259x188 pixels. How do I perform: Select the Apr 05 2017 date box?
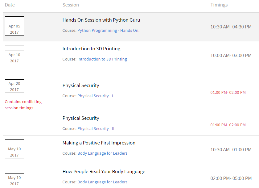click(x=14, y=26)
